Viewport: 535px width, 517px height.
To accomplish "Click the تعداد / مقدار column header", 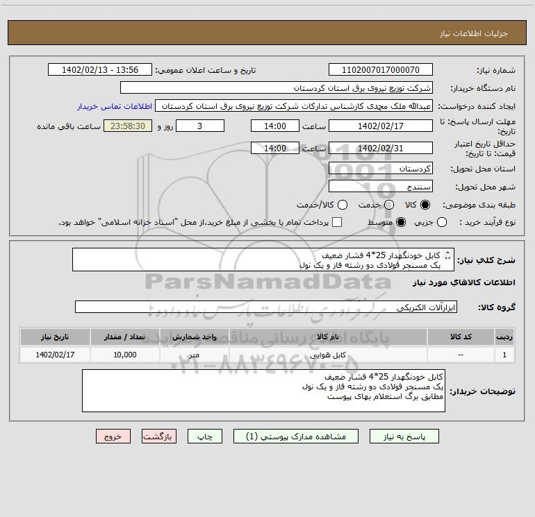I will click(125, 337).
